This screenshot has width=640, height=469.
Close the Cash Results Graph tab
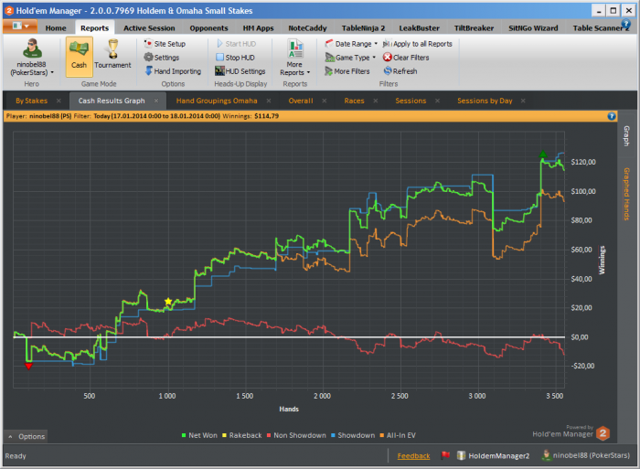(156, 101)
